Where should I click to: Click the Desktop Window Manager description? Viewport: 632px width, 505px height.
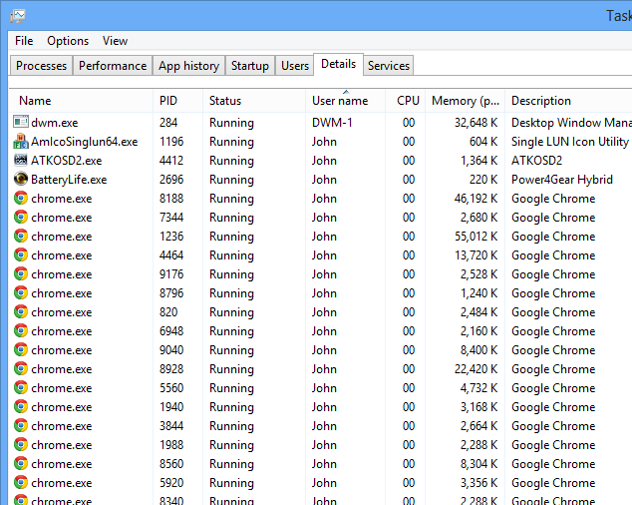tap(571, 123)
